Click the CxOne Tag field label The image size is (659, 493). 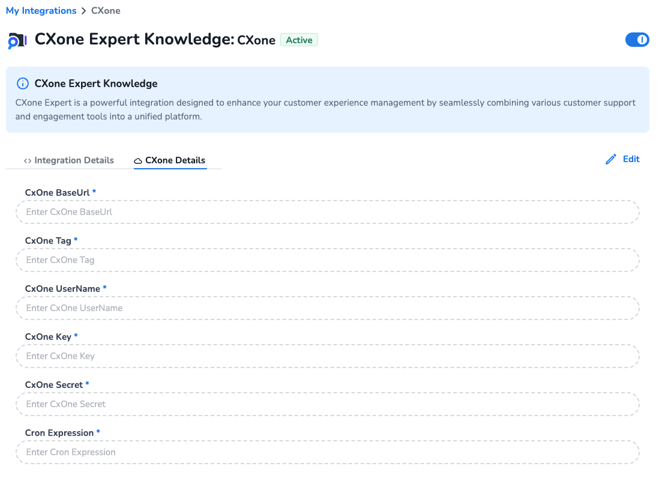(48, 241)
